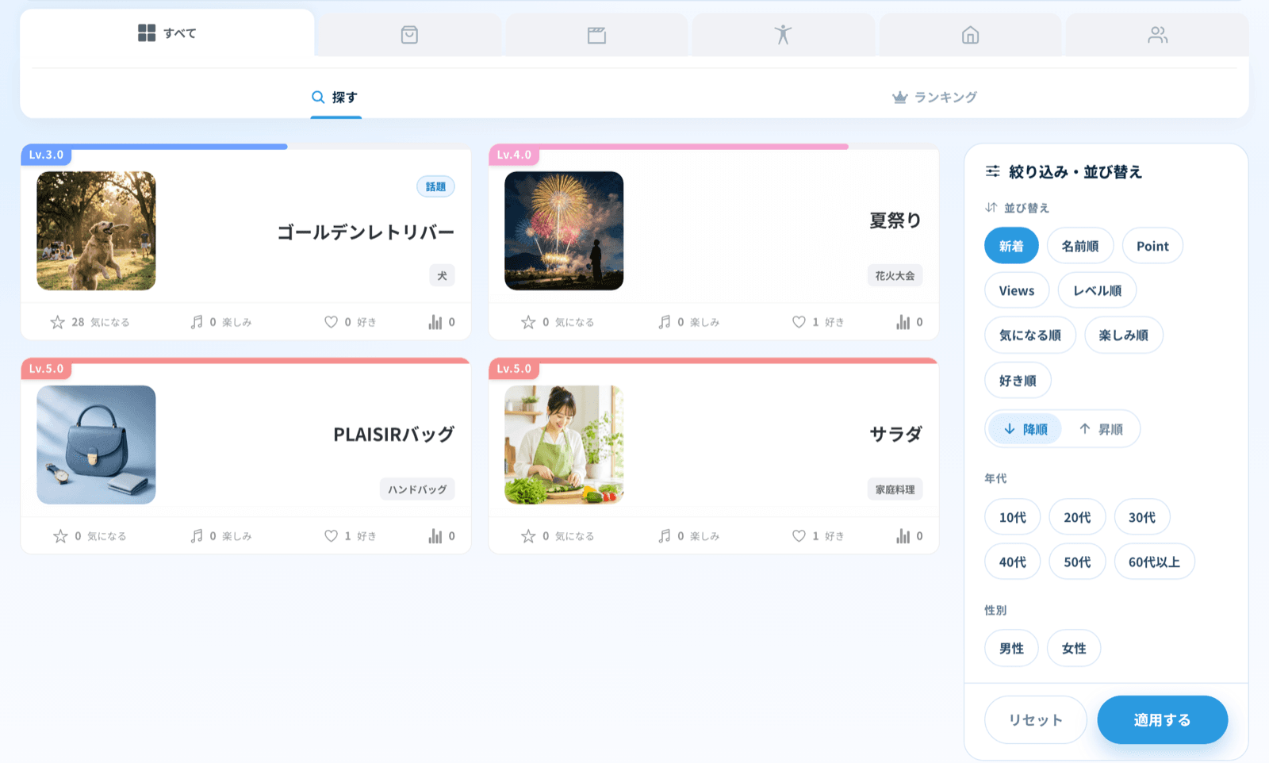1269x763 pixels.
Task: Sort by 好き順
Action: point(1018,381)
